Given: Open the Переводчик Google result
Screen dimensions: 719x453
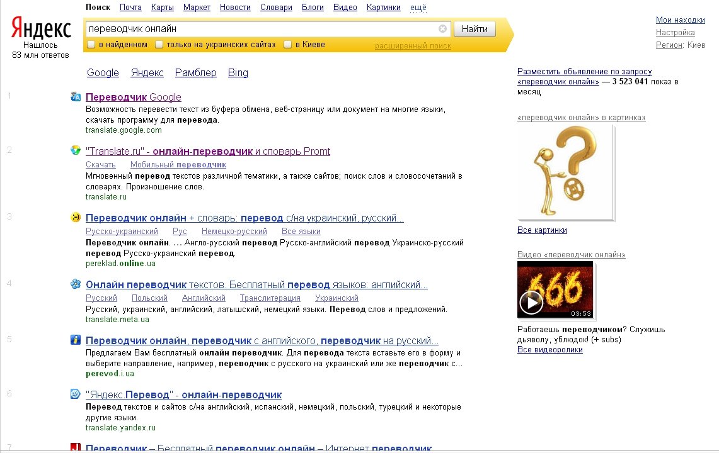Looking at the screenshot, I should click(134, 97).
